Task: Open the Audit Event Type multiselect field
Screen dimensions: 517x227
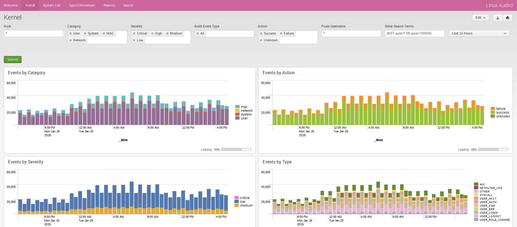Action: [x=224, y=33]
